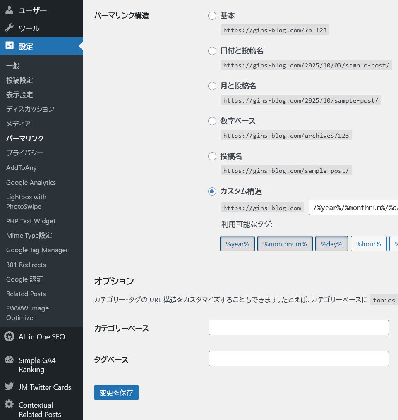Screen dimensions: 398x420
Task: Select the 基本 permalink radio button
Action: [x=212, y=16]
